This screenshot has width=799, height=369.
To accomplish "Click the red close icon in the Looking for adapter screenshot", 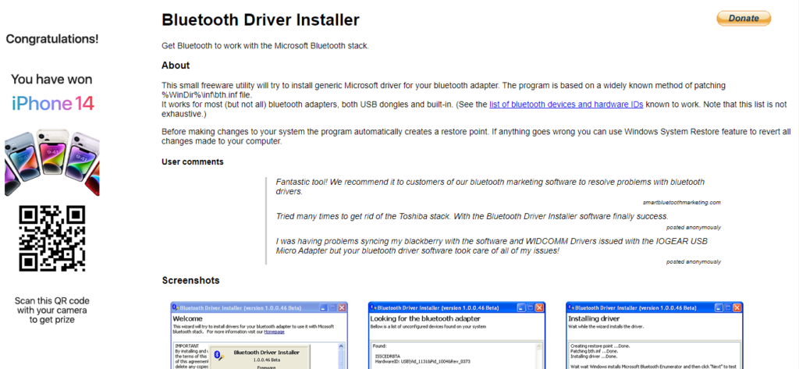I will point(539,308).
